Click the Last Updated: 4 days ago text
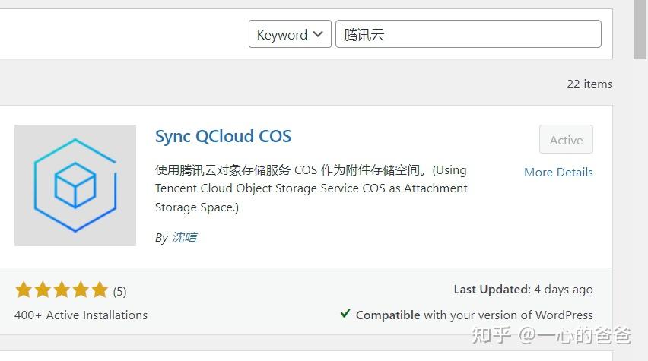 tap(523, 290)
